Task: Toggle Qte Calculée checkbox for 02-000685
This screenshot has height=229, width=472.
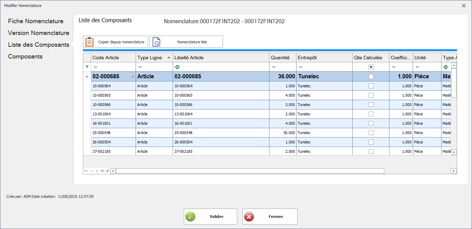Action: [371, 77]
